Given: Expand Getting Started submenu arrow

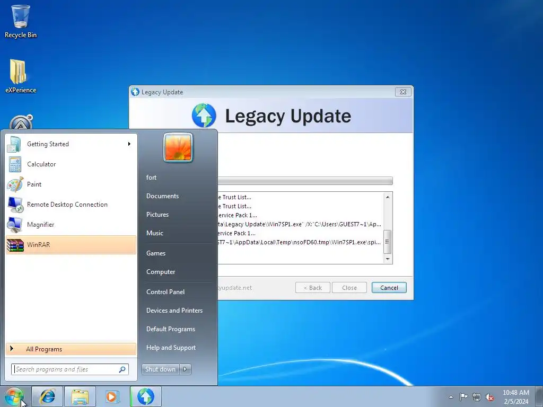Looking at the screenshot, I should [x=129, y=144].
